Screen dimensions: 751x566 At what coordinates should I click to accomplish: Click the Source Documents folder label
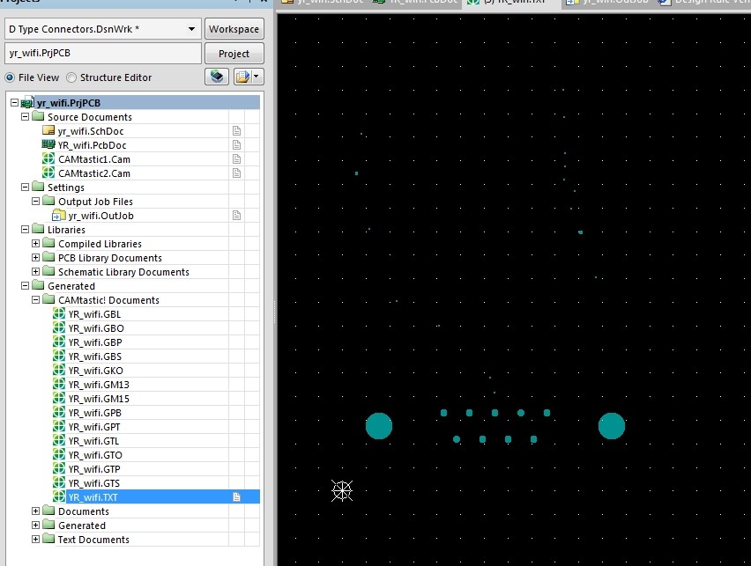pyautogui.click(x=90, y=117)
